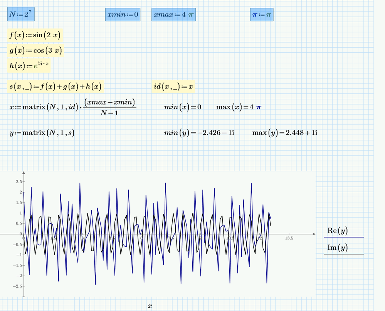
Task: Click the Im(y) legend expression
Action: [337, 248]
